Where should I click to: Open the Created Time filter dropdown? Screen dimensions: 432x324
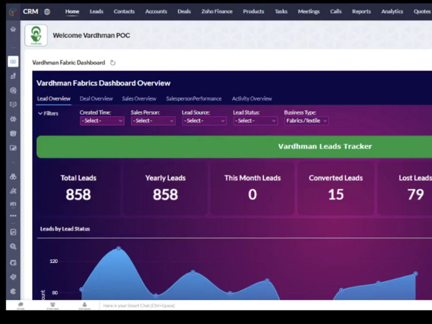pyautogui.click(x=102, y=121)
